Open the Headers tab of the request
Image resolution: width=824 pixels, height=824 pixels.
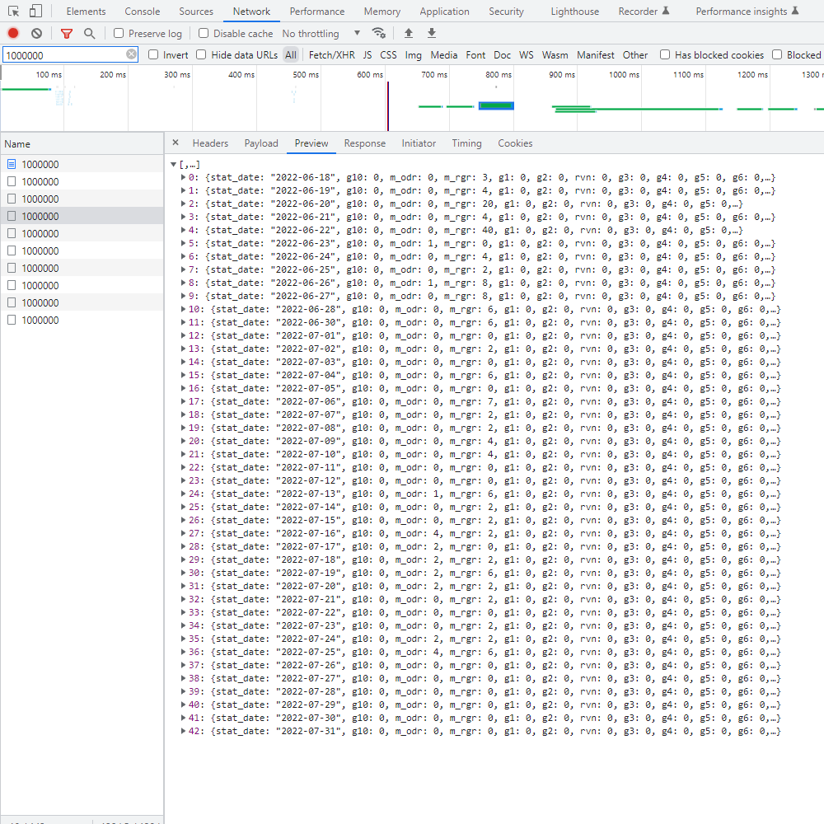coord(210,143)
